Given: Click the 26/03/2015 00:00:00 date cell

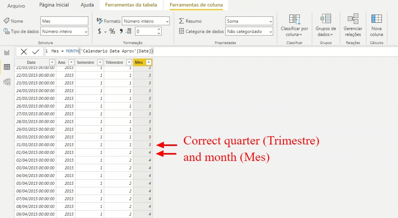Looking at the screenshot, I should [35, 106].
